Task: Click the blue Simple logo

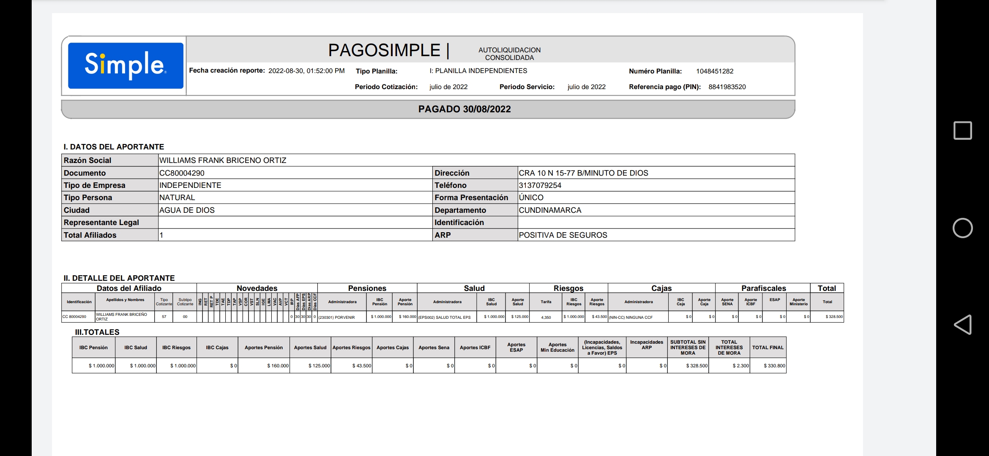Action: (x=126, y=65)
